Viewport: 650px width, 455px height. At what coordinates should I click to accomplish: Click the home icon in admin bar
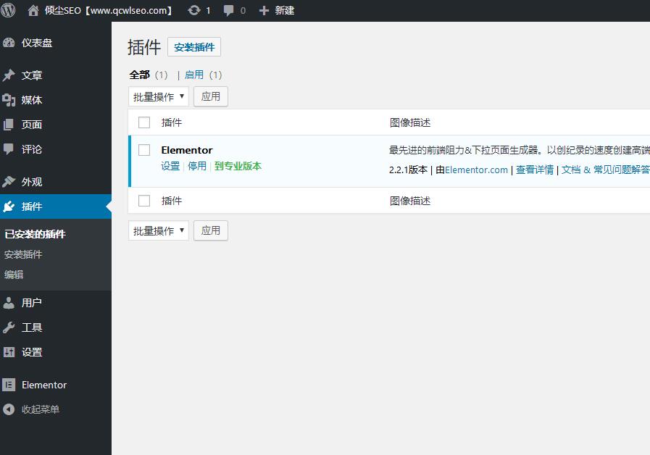(33, 10)
